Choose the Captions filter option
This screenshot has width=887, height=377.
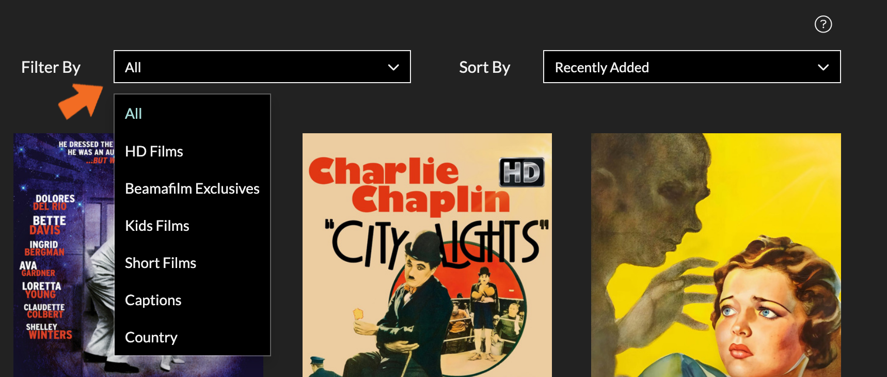click(153, 300)
